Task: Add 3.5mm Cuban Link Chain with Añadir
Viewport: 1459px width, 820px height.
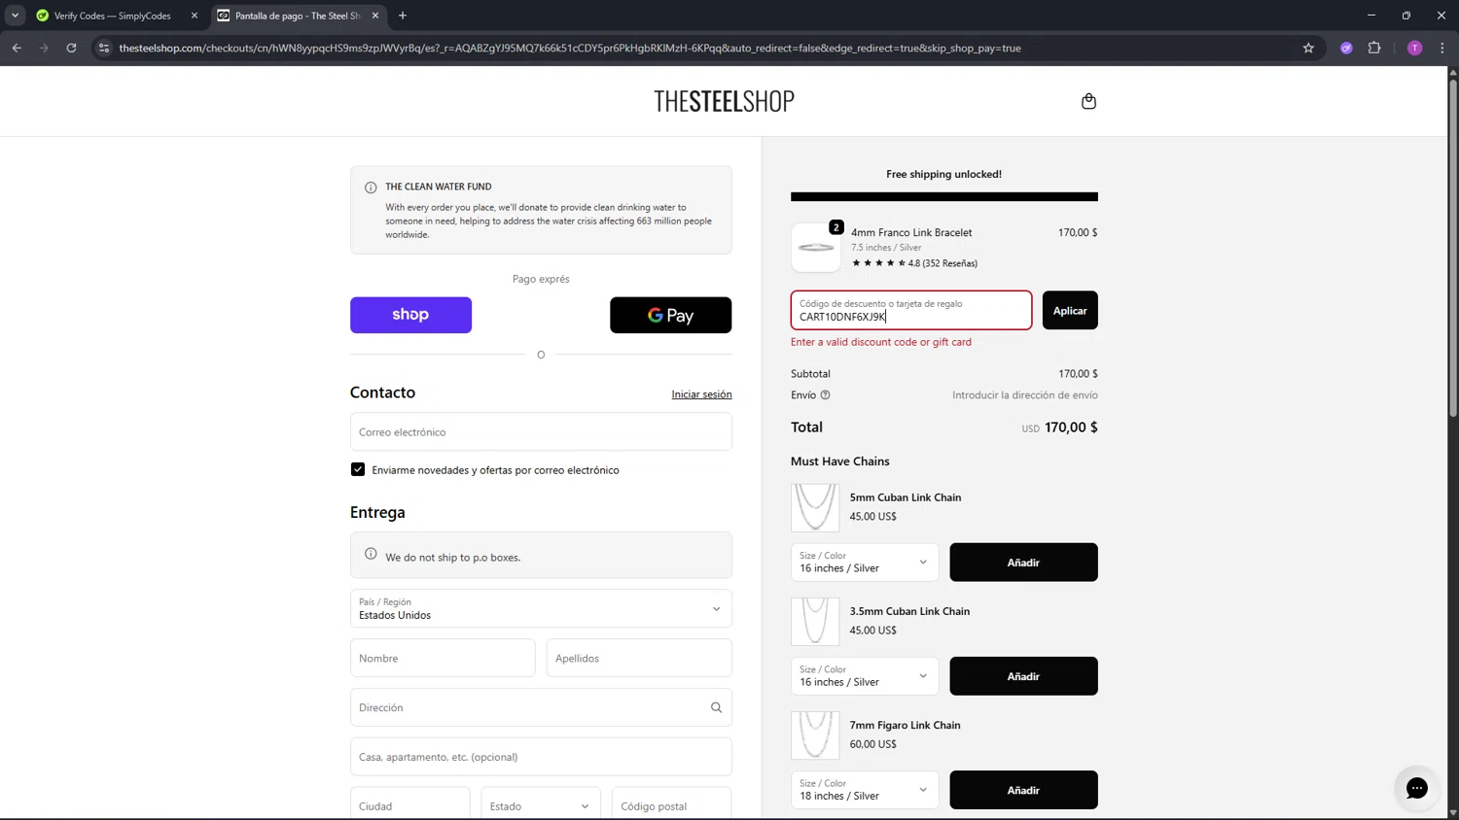Action: [1023, 676]
